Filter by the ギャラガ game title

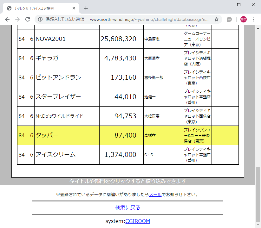pos(45,58)
